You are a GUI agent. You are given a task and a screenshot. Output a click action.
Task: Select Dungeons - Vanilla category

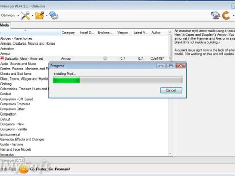pos(13,129)
